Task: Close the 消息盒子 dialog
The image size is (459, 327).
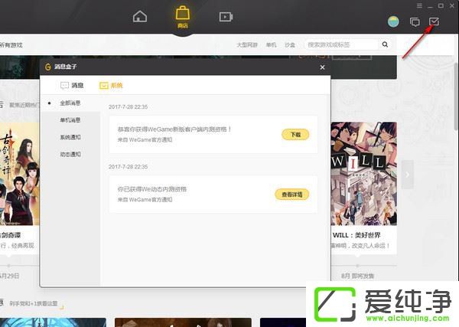Action: [x=322, y=67]
